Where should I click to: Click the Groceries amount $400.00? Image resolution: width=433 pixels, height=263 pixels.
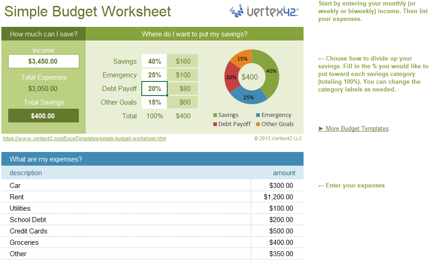pyautogui.click(x=281, y=243)
